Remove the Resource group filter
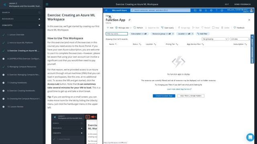This screenshot has width=257, height=144. (x=173, y=34)
